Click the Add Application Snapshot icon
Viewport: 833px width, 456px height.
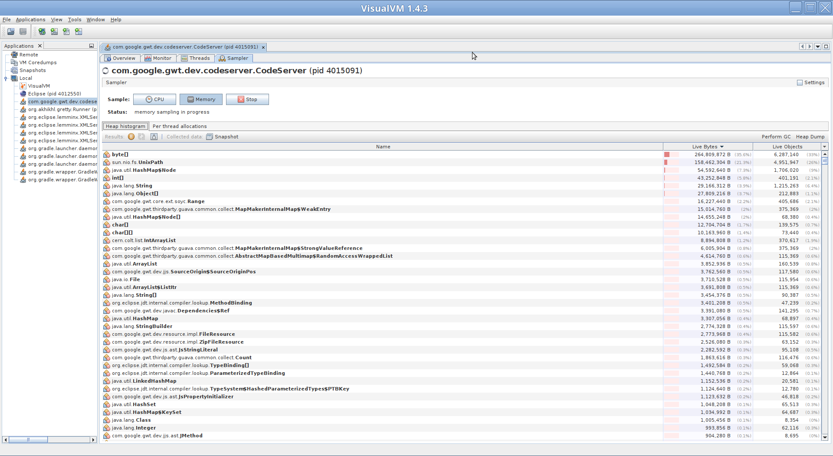(79, 31)
